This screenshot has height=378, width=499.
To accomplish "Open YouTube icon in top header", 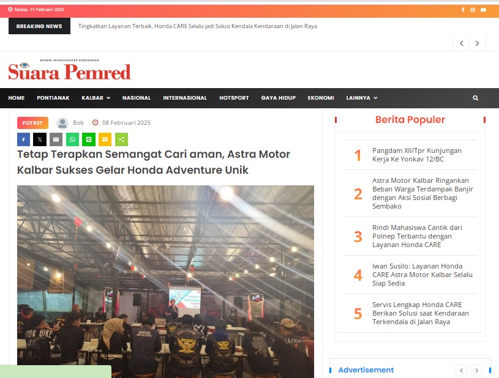I will coord(483,10).
